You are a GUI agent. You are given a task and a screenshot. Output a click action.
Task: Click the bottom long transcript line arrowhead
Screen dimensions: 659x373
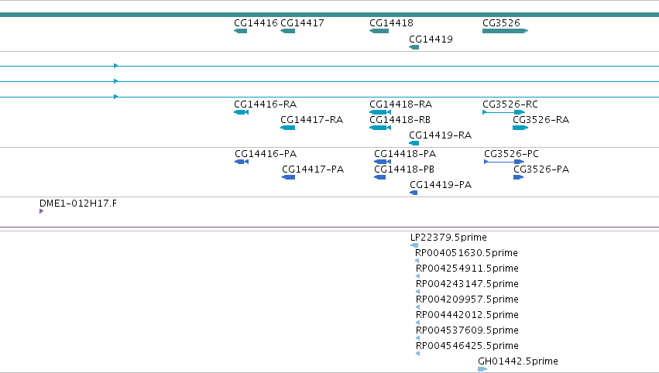click(x=116, y=97)
